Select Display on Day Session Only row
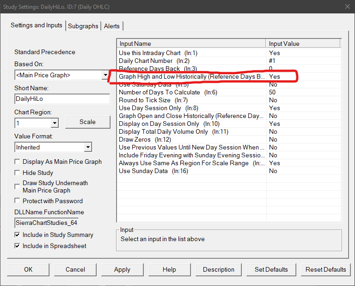 229,124
